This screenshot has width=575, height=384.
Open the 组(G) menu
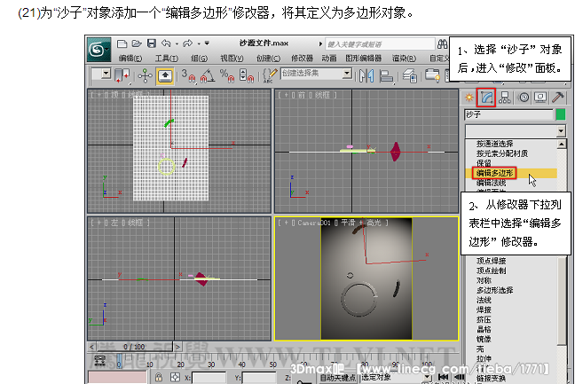tap(199, 59)
